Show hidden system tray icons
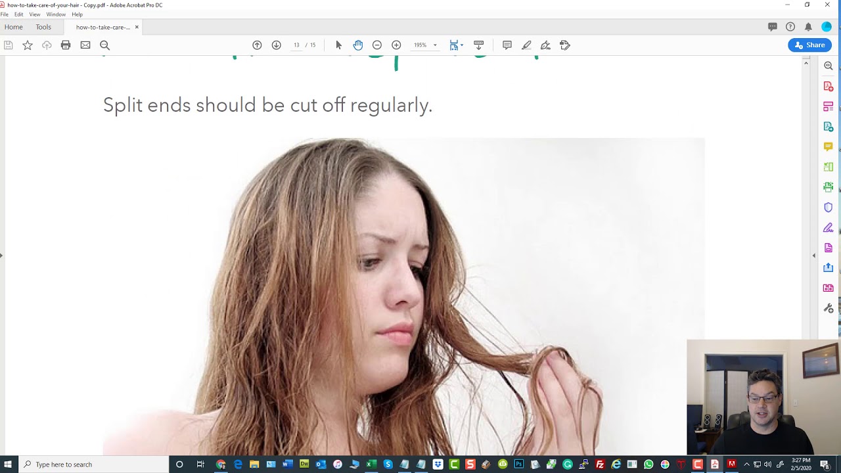This screenshot has height=473, width=841. click(746, 464)
